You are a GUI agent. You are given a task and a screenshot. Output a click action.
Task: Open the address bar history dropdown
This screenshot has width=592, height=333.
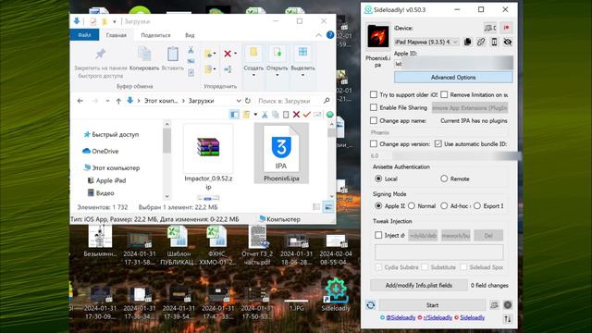pos(239,101)
